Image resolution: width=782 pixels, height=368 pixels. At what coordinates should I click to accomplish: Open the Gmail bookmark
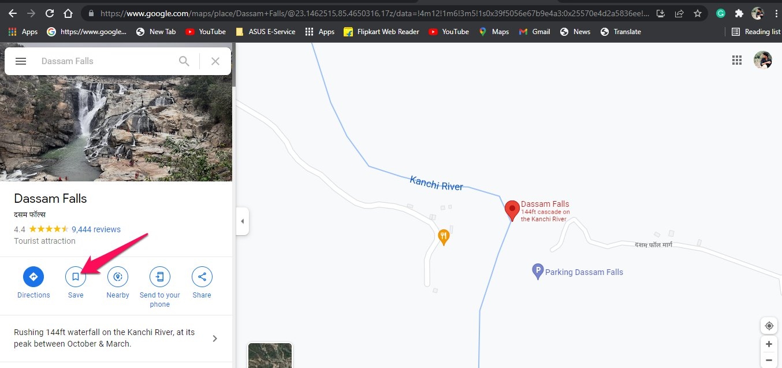[x=534, y=32]
